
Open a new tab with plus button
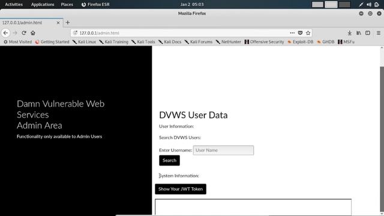click(x=68, y=23)
